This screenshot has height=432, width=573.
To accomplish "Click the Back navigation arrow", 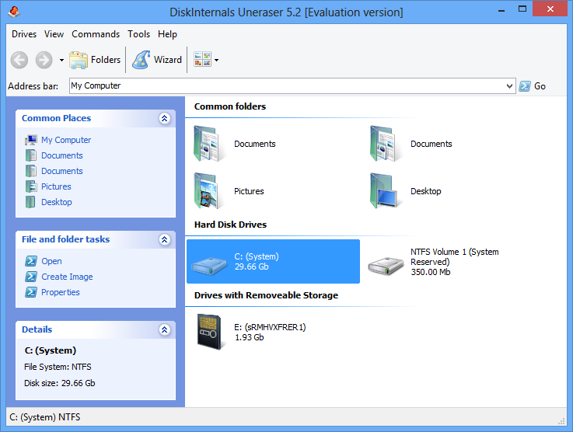I will click(x=19, y=60).
